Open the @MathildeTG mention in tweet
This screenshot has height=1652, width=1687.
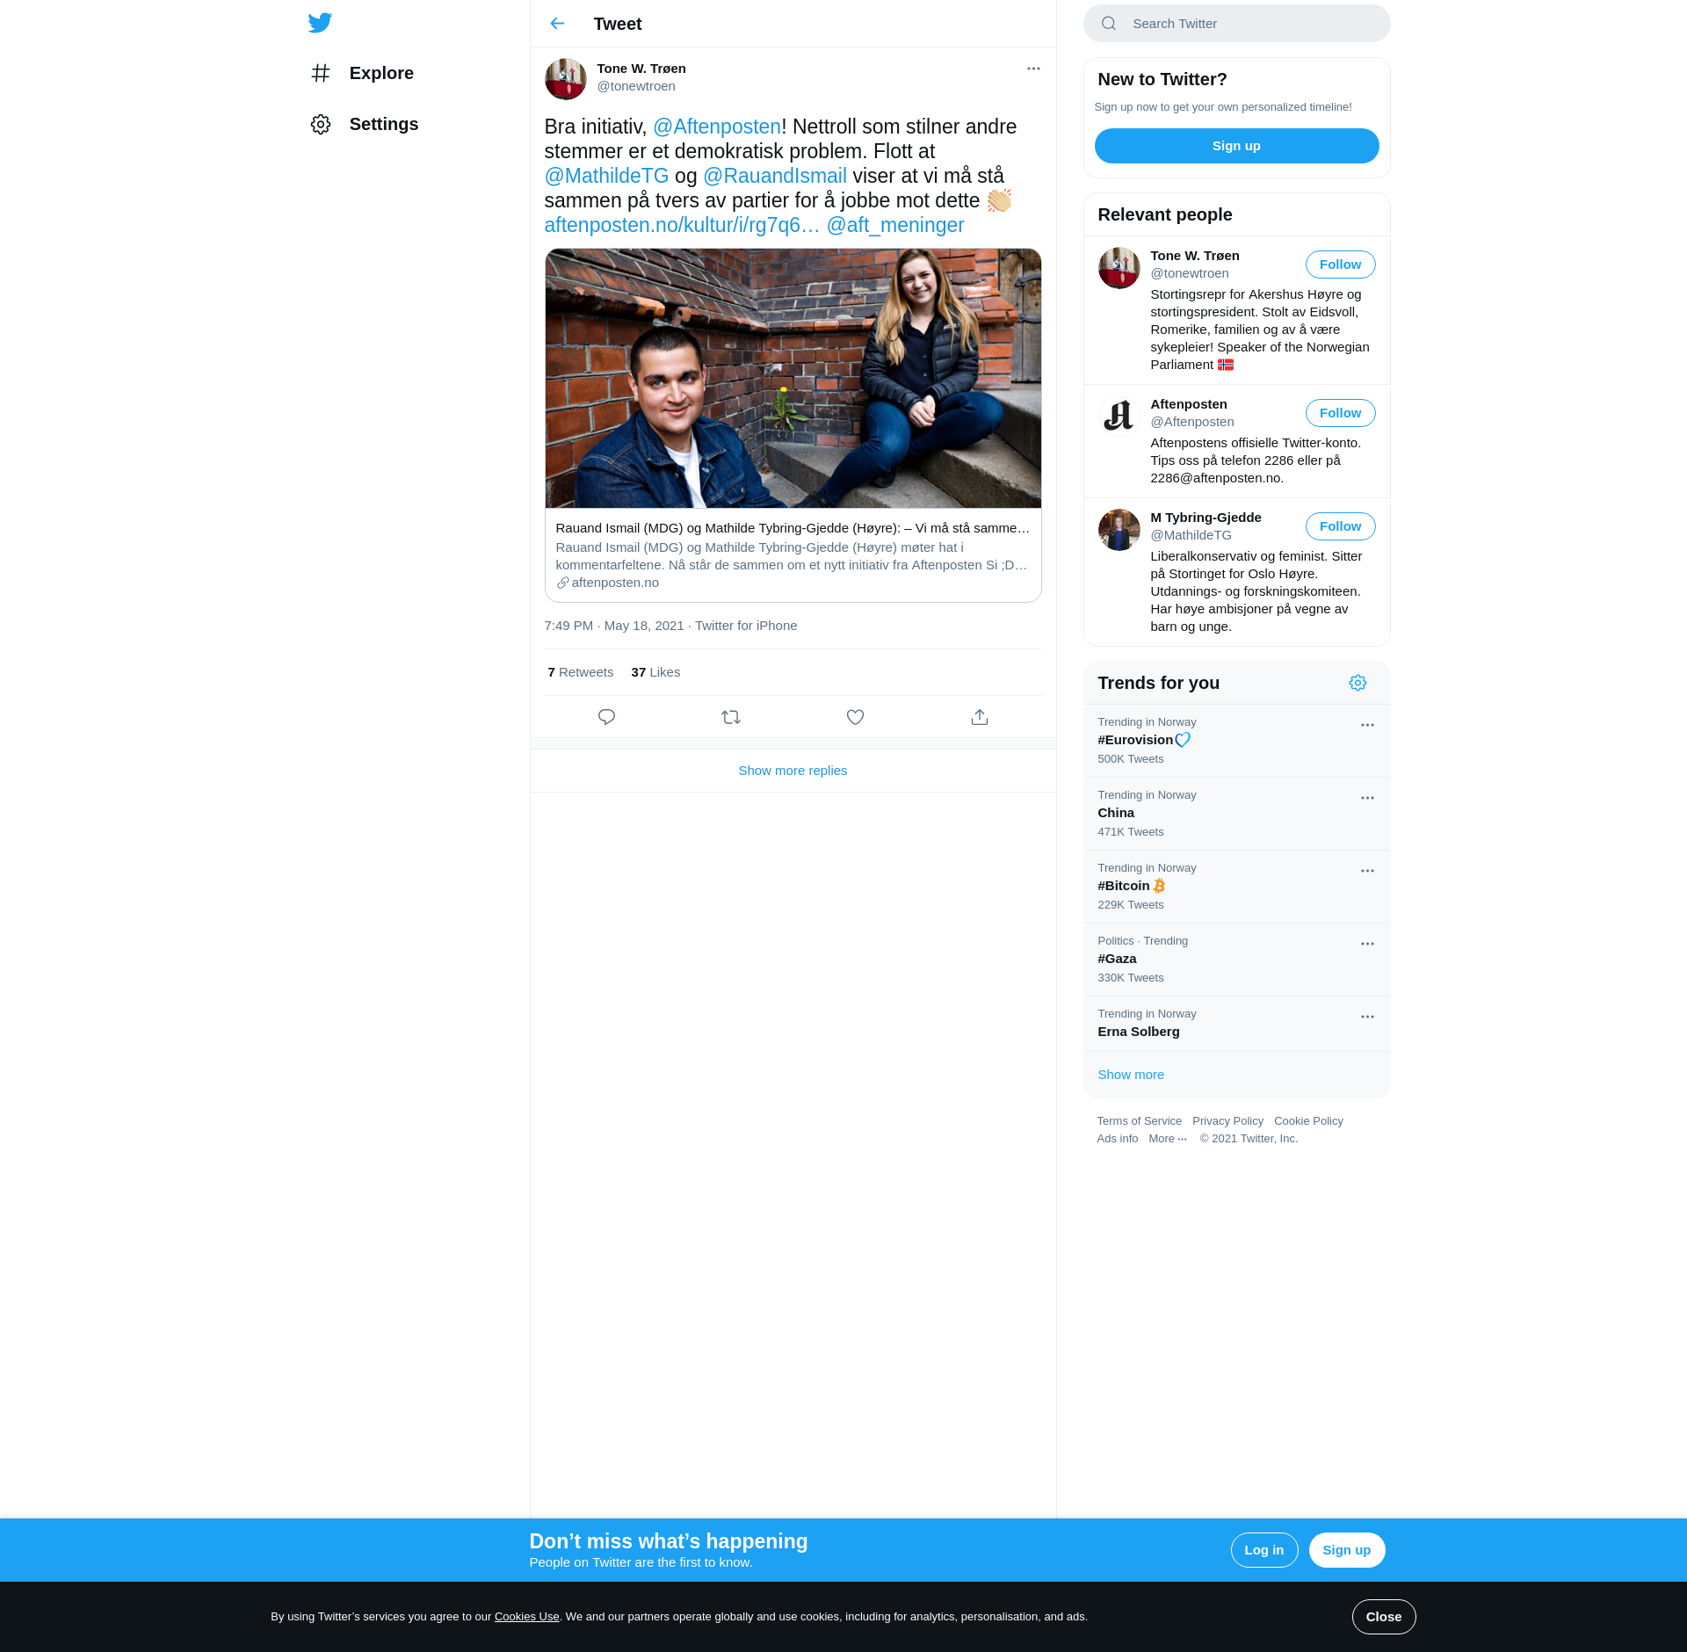606,176
